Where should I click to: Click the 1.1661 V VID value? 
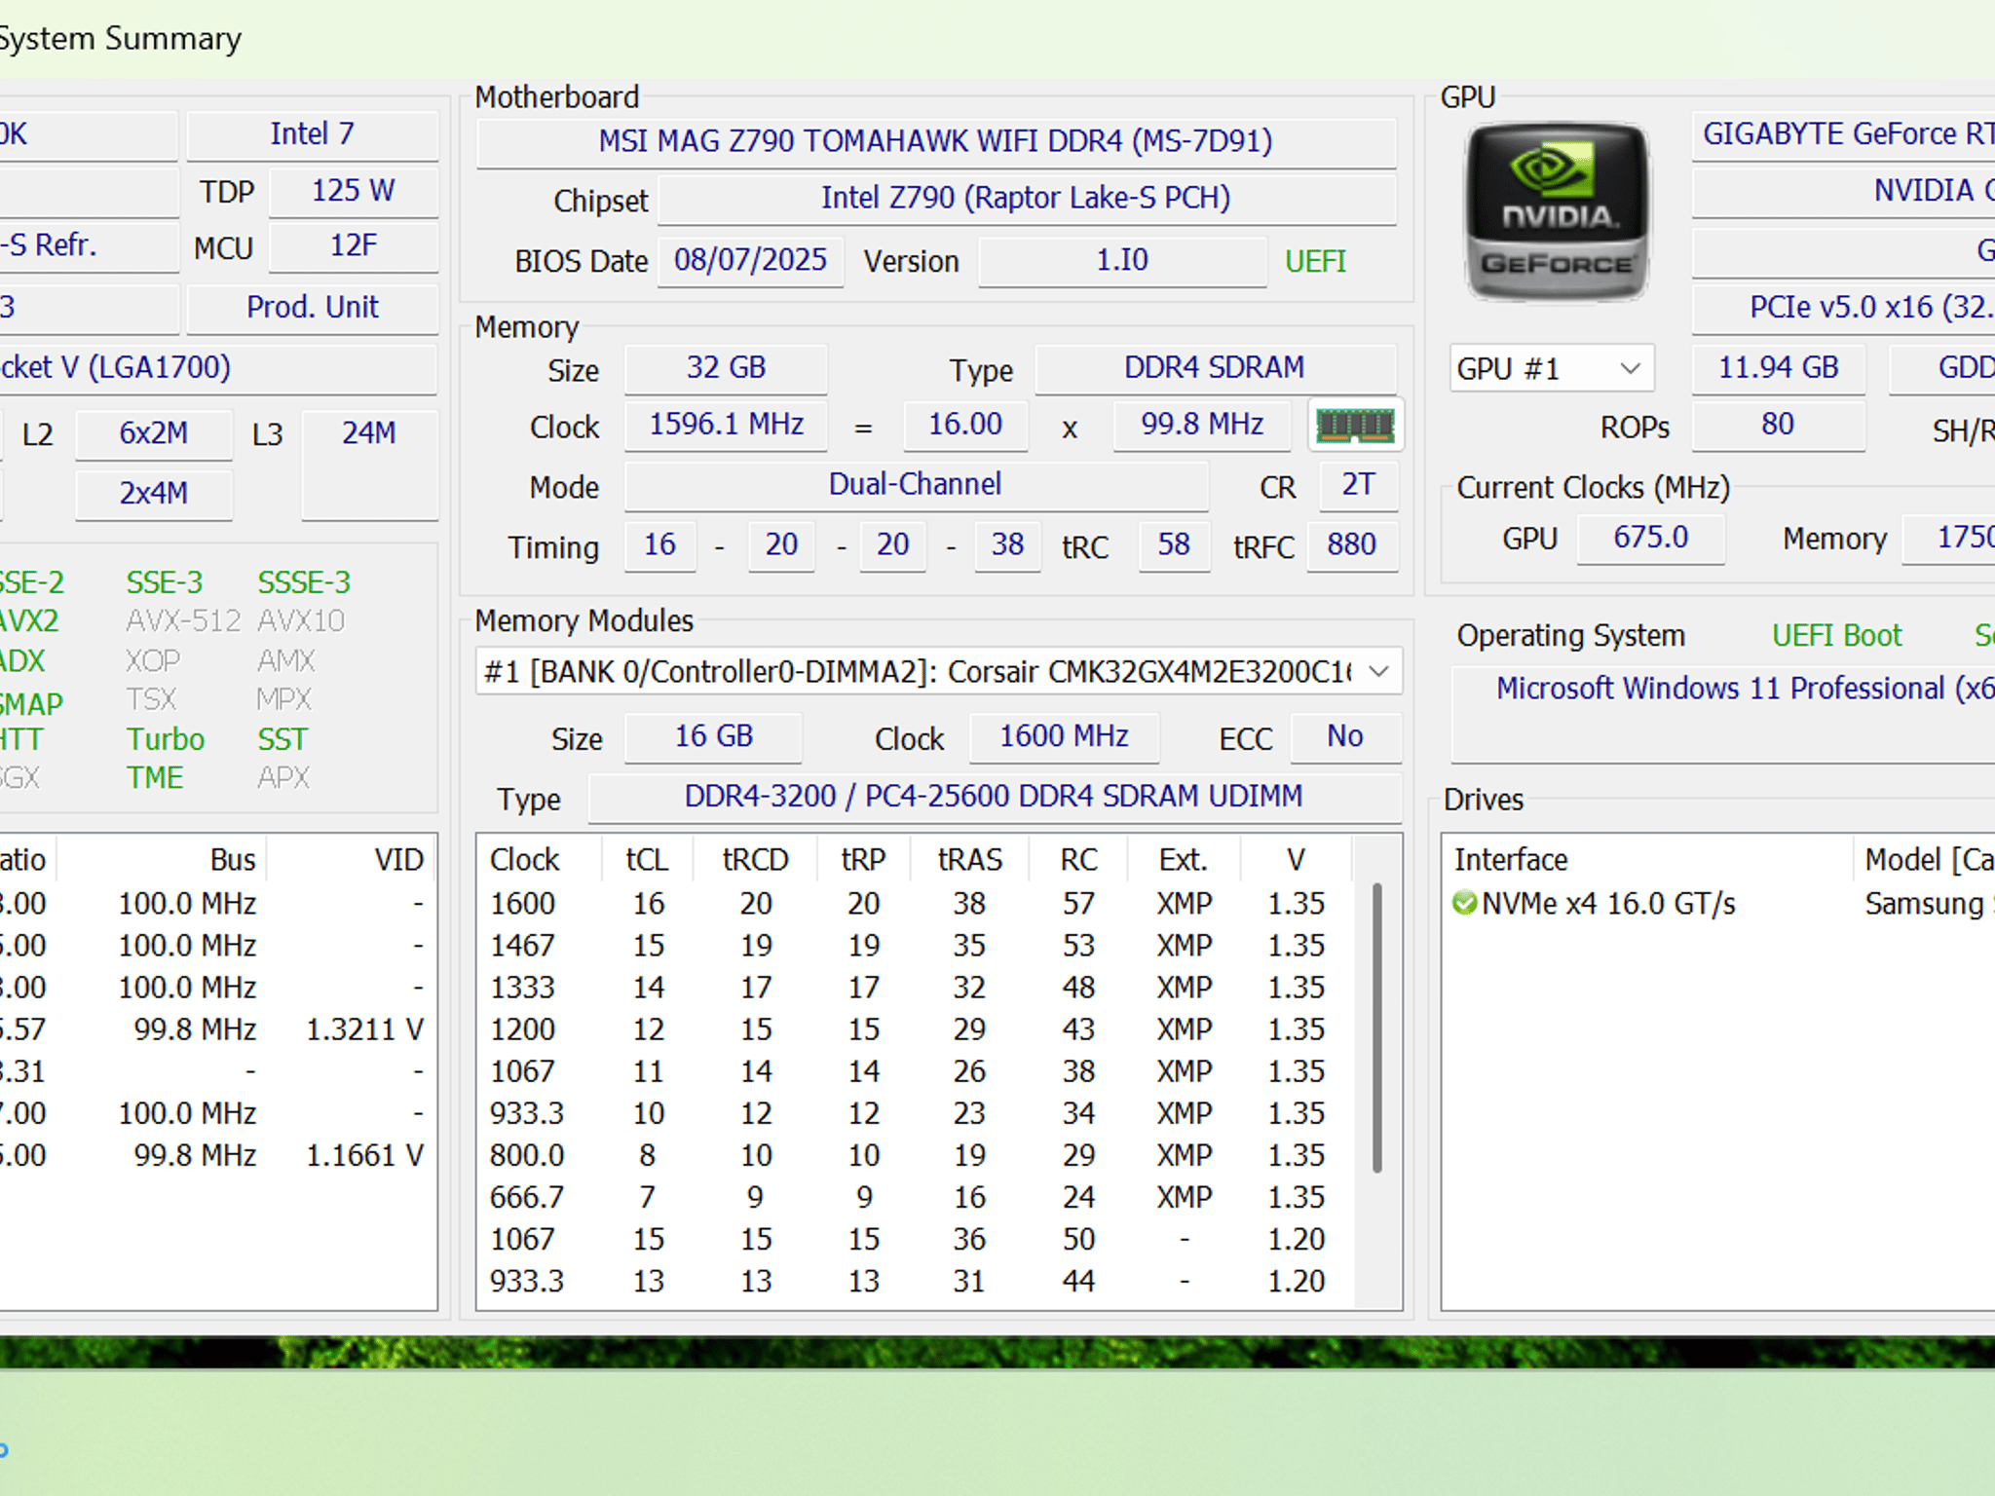click(x=365, y=1155)
